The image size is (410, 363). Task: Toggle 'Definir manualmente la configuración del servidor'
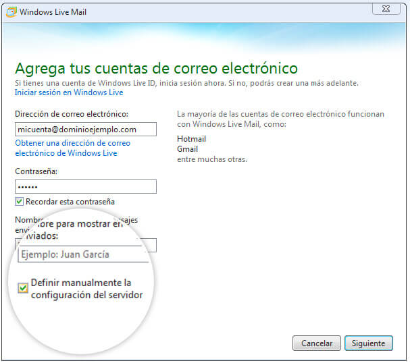(23, 288)
